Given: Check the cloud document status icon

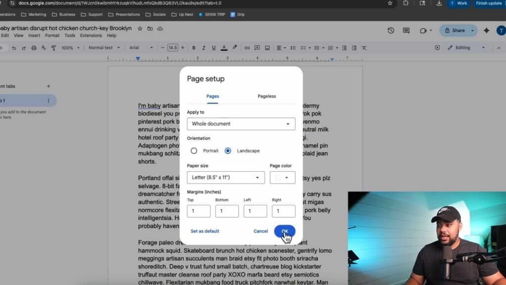Looking at the screenshot, I should pyautogui.click(x=160, y=28).
